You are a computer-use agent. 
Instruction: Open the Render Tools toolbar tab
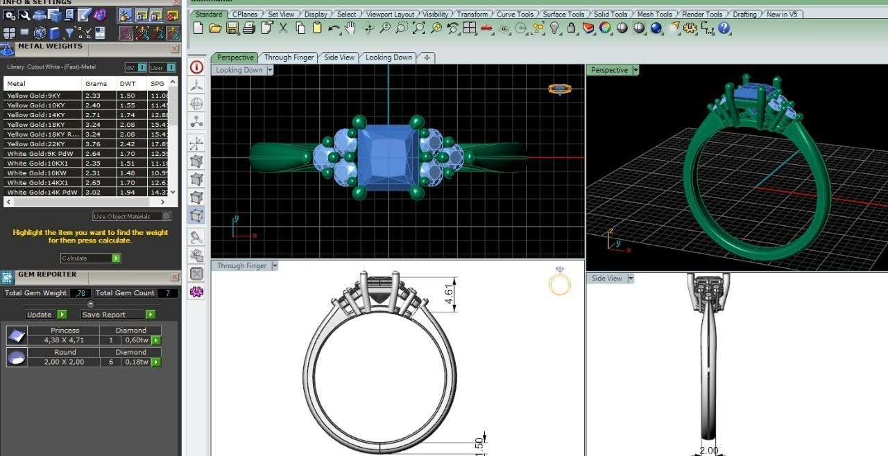[702, 14]
